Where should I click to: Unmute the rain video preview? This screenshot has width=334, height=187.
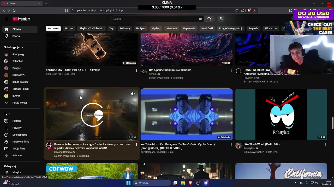point(133,94)
